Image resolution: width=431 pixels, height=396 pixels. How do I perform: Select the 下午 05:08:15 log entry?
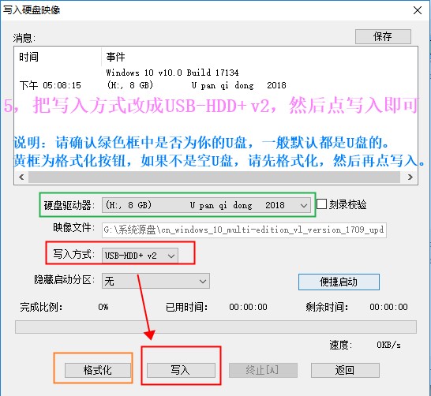pos(152,85)
